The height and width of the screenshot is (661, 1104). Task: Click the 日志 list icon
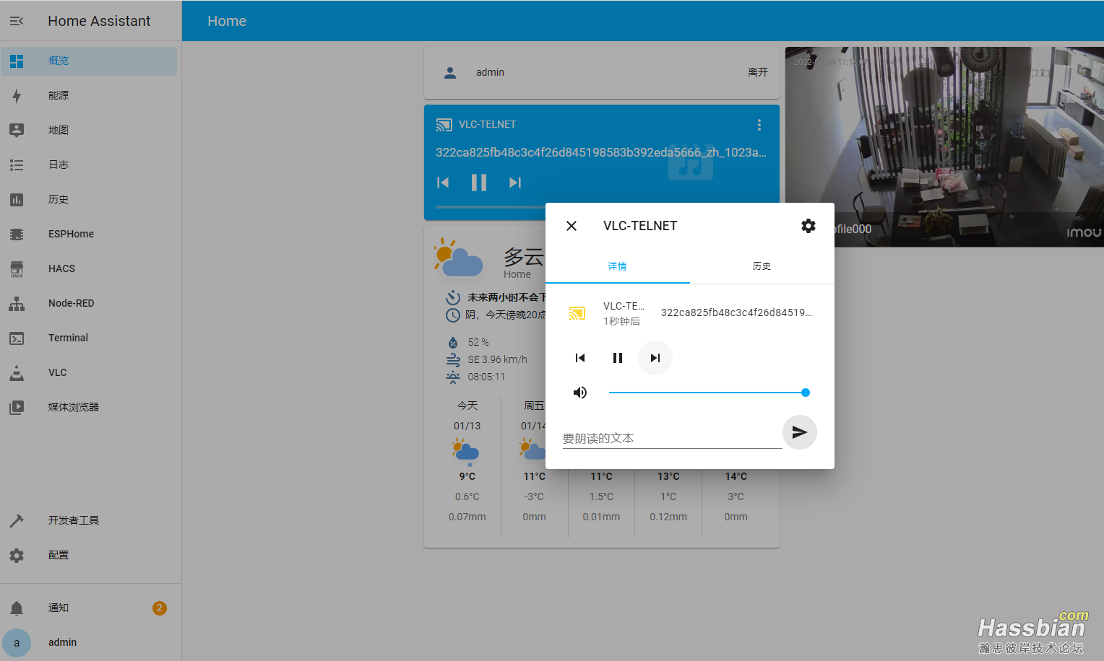17,165
